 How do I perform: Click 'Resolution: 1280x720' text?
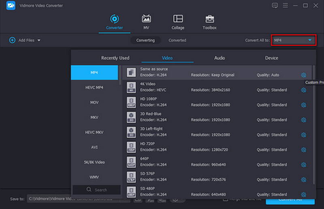209,150
